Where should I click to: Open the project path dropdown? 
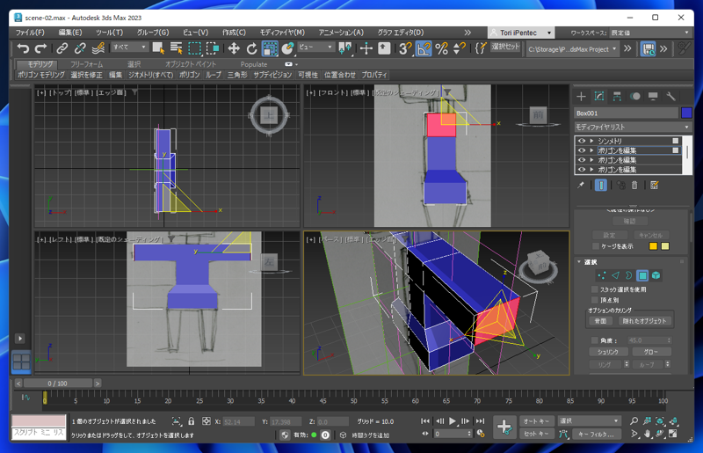pos(573,49)
